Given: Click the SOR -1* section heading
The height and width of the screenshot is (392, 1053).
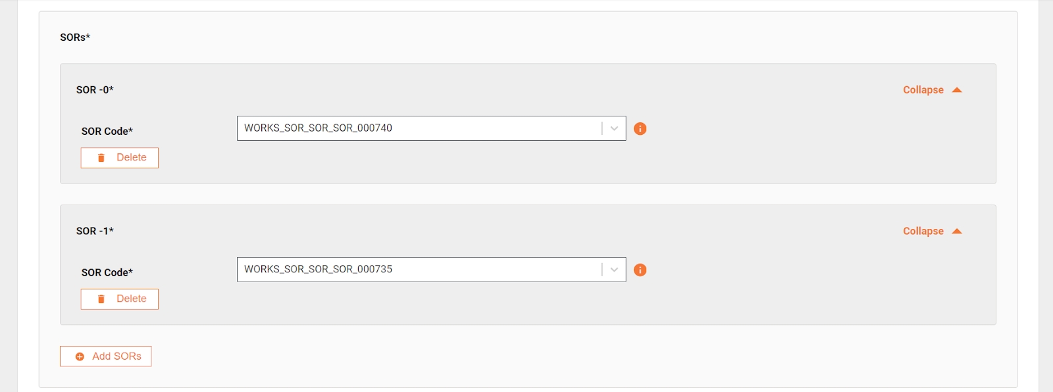Looking at the screenshot, I should [x=95, y=232].
